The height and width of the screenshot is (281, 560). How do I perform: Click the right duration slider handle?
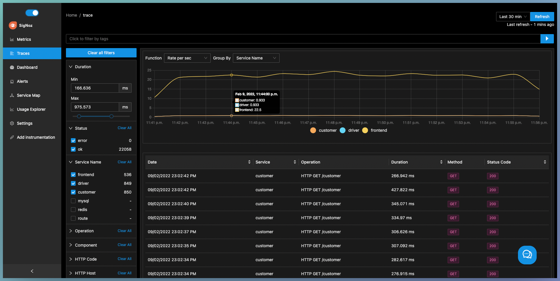(x=111, y=116)
